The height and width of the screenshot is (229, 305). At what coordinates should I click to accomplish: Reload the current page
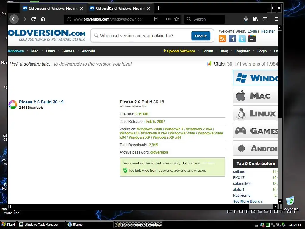tap(33, 19)
